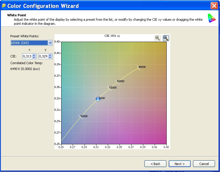Click the CIE y value field
This screenshot has width=220, height=172.
click(43, 56)
